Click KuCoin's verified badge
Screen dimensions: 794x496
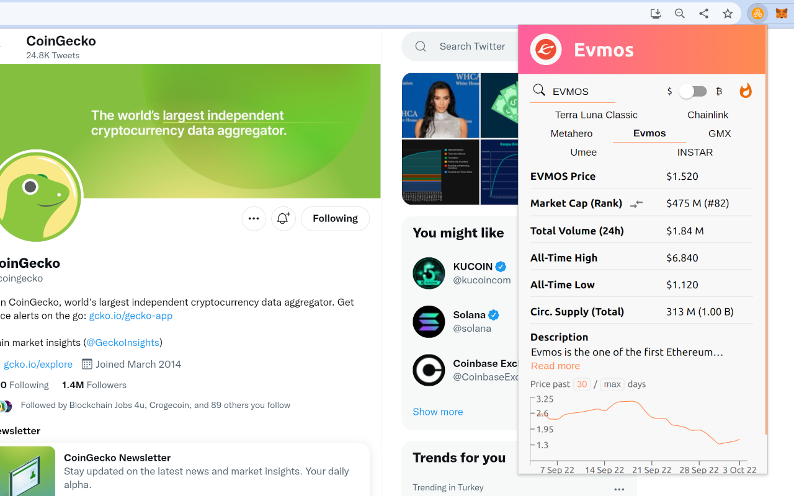pos(501,267)
